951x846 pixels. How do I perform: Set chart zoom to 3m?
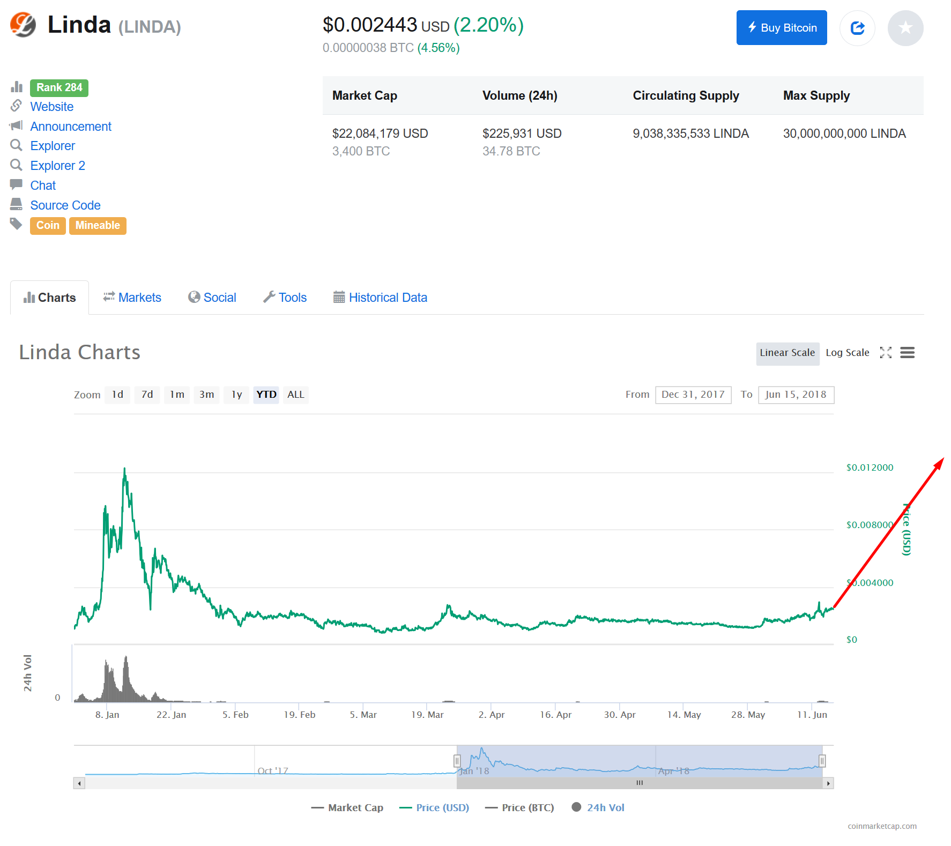point(206,395)
